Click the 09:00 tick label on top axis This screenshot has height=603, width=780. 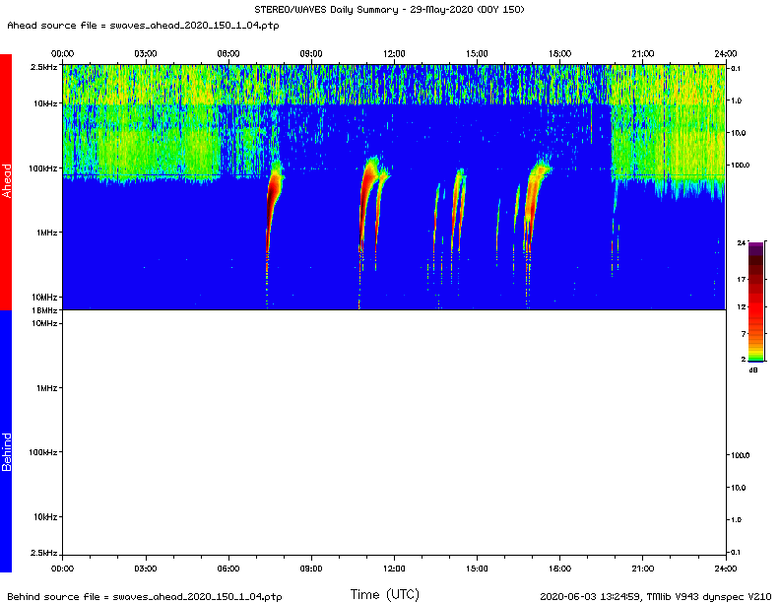(311, 54)
